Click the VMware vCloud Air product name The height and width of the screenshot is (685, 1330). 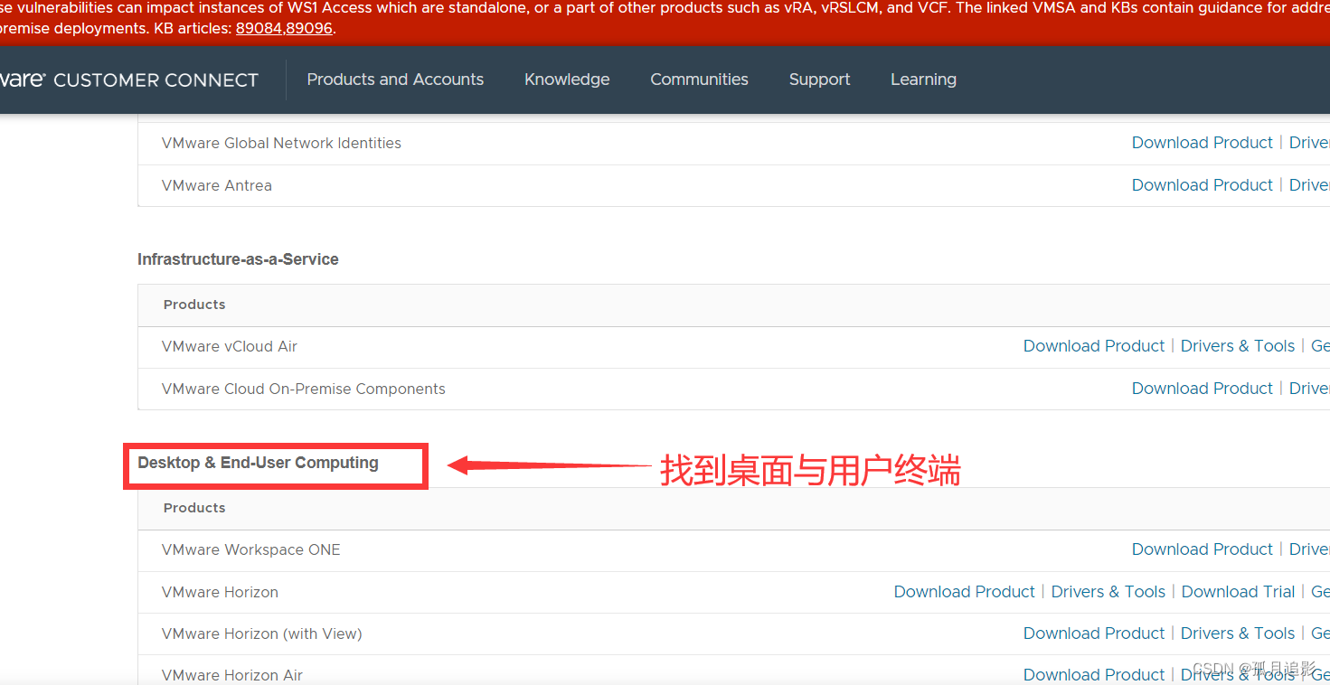tap(230, 346)
